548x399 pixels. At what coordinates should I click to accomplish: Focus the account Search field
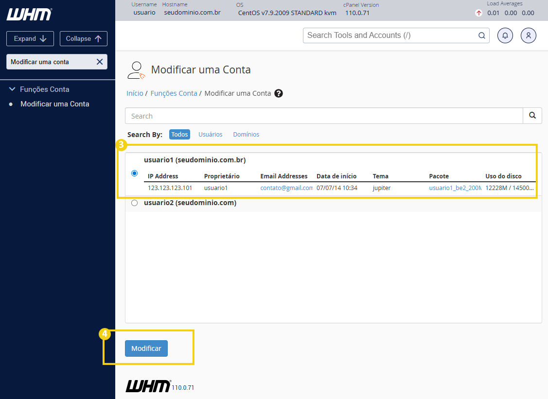(324, 116)
